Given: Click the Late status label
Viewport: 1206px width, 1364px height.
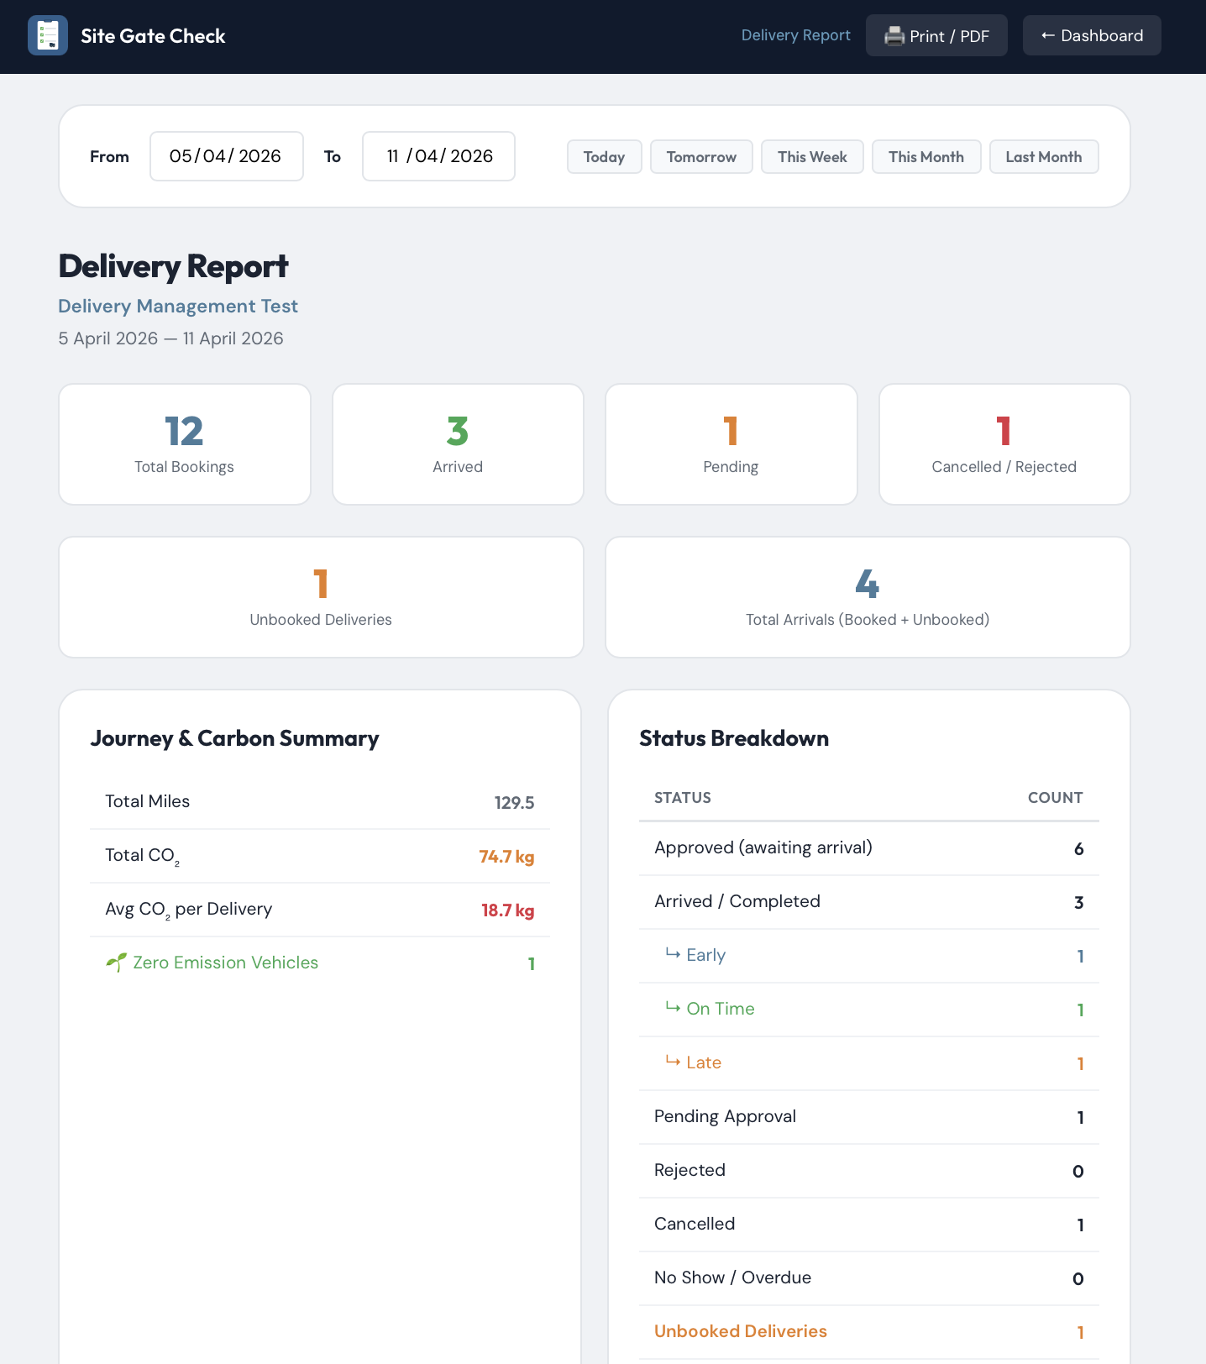Looking at the screenshot, I should 704,1062.
